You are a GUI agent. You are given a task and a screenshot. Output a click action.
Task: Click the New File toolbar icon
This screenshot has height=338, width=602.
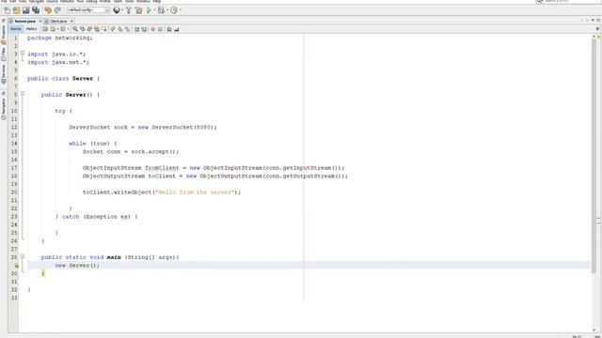[8, 10]
